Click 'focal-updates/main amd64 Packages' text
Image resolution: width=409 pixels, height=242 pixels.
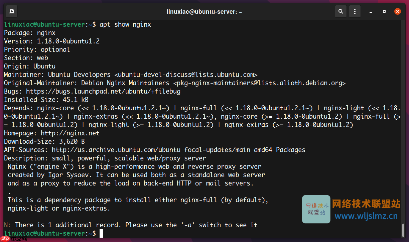pyautogui.click(x=245, y=150)
